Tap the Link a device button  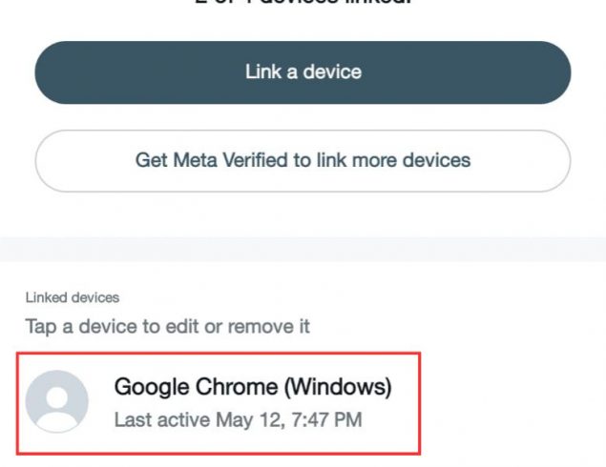tap(303, 72)
